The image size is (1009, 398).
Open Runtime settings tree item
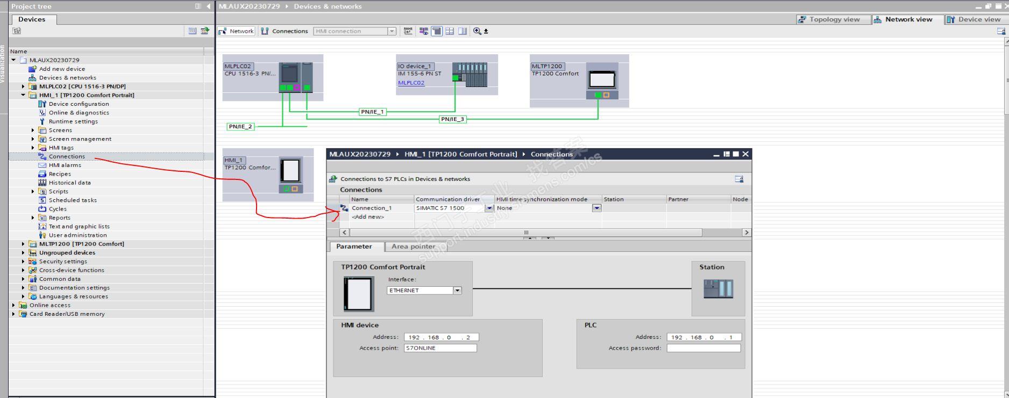click(73, 121)
